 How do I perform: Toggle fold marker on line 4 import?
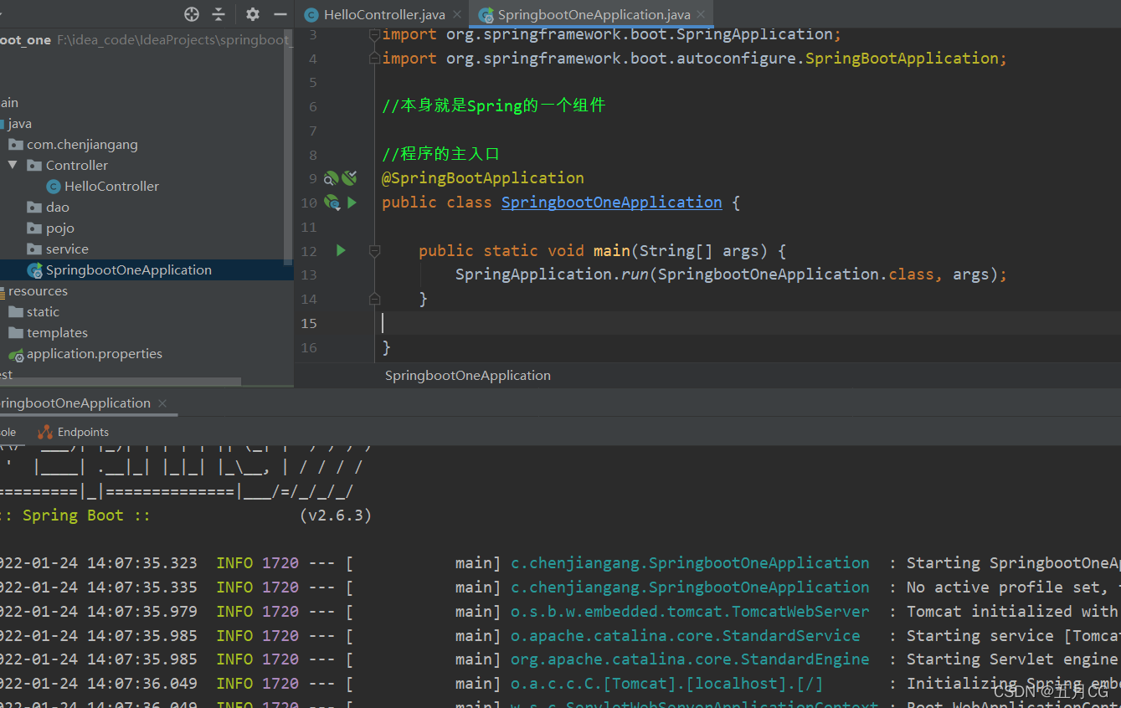pos(374,59)
